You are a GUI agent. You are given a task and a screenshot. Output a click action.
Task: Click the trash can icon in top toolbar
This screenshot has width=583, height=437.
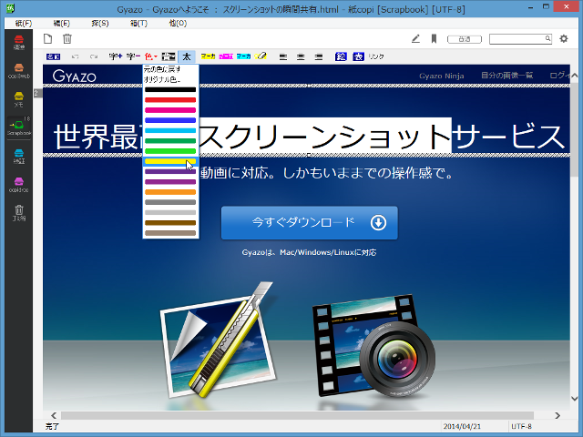pyautogui.click(x=67, y=38)
